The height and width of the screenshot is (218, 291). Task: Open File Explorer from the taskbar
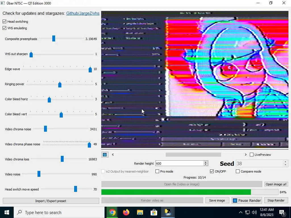pyautogui.click(x=140, y=212)
